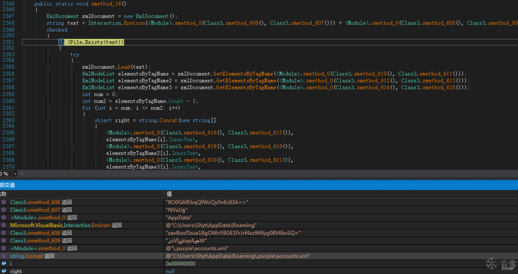Select the Class3.smethod_606 return name in locals
Image resolution: width=518 pixels, height=274 pixels.
pyautogui.click(x=41, y=202)
